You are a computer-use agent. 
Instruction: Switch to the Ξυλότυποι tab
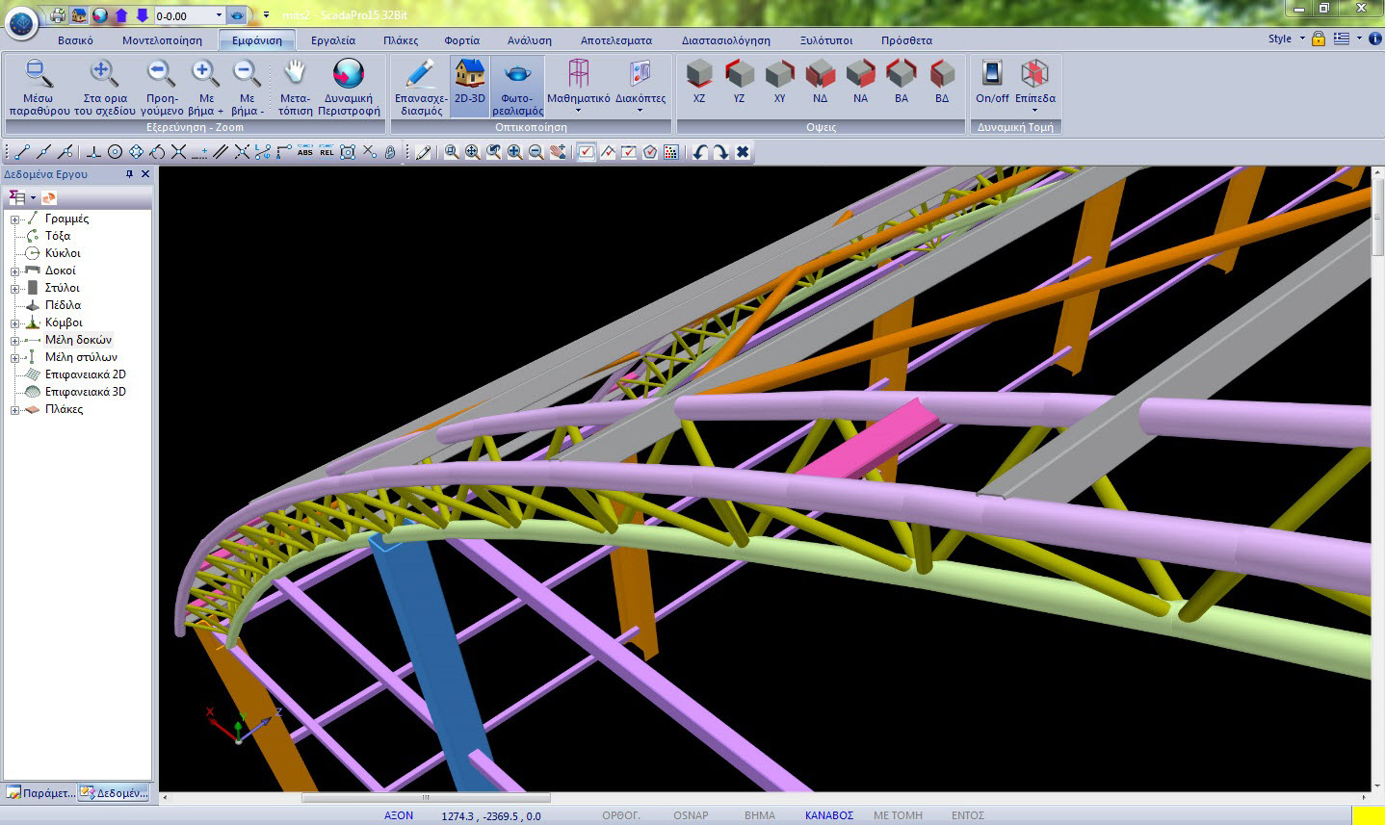point(826,40)
